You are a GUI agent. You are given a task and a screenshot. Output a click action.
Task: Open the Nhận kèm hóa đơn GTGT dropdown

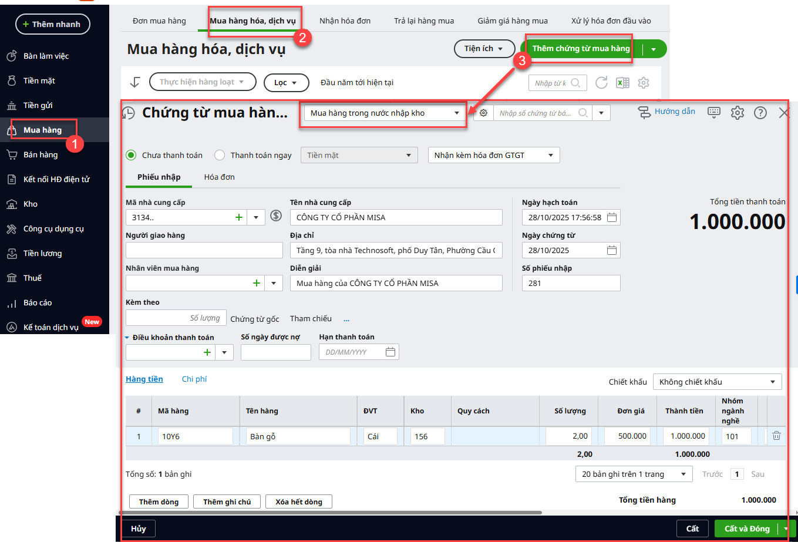pos(494,155)
